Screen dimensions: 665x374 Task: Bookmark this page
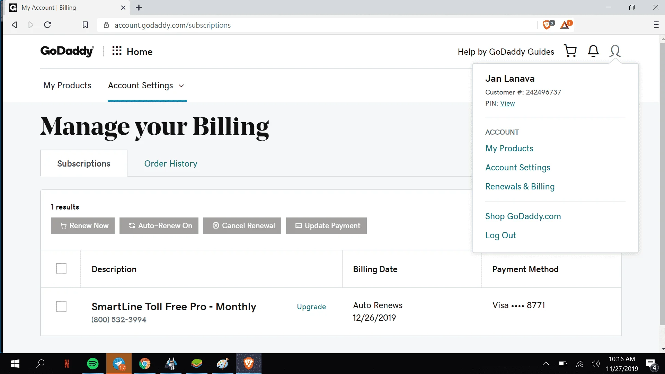click(85, 25)
